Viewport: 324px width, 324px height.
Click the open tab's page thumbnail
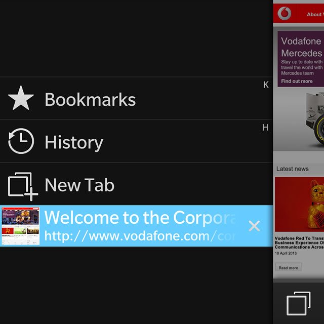(20, 226)
